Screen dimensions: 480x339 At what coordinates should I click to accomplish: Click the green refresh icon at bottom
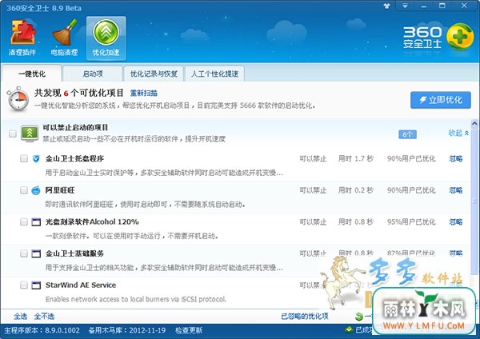pyautogui.click(x=359, y=317)
